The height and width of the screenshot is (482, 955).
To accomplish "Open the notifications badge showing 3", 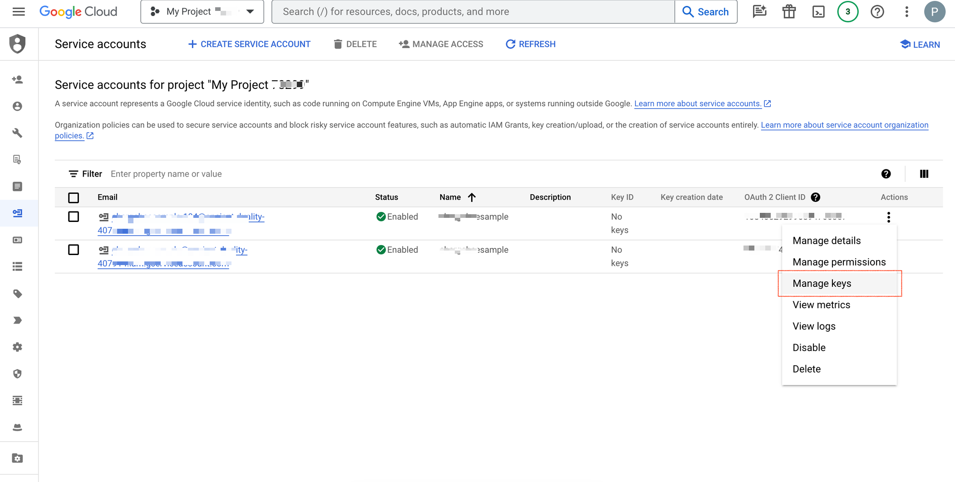I will point(847,12).
